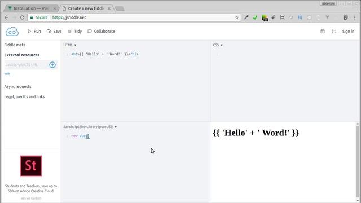361x203 pixels.
Task: Click the Adobe Stock ad thumbnail
Action: (x=31, y=166)
